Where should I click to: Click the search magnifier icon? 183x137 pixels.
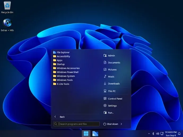pyautogui.click(x=56, y=124)
